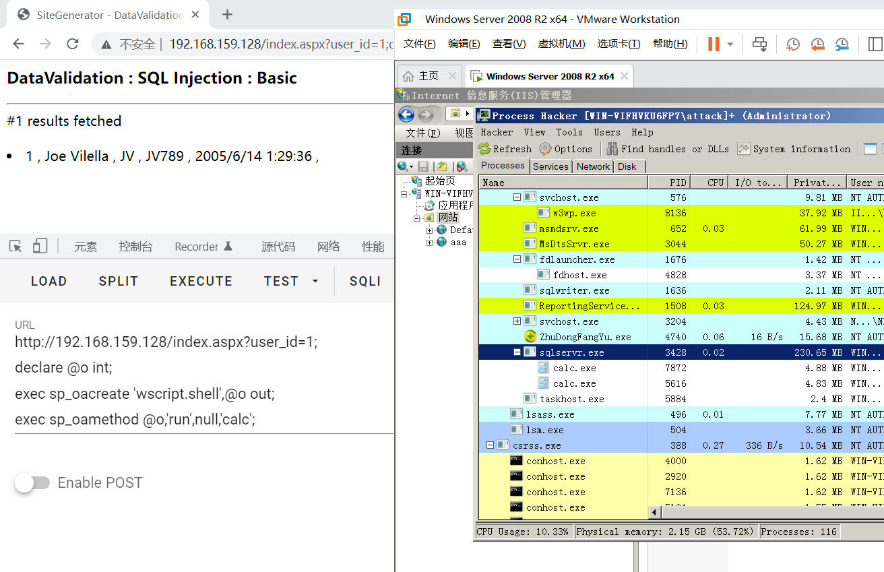Image resolution: width=884 pixels, height=572 pixels.
Task: Open DevTools 网络 tab
Action: 329,247
